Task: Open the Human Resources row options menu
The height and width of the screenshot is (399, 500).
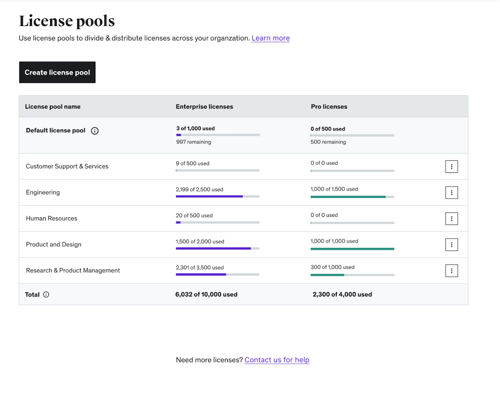Action: point(451,219)
